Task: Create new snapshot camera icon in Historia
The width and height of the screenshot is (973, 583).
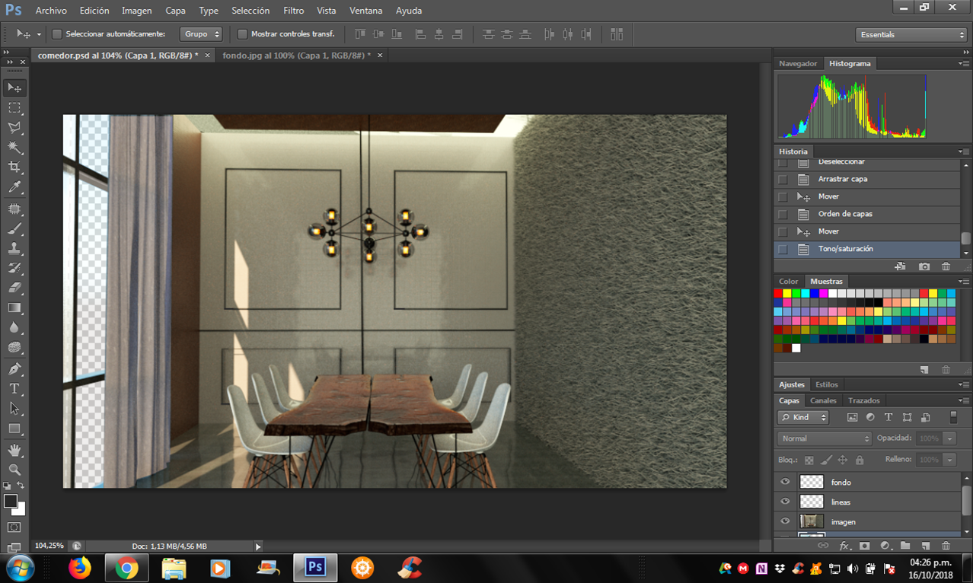Action: [x=924, y=266]
